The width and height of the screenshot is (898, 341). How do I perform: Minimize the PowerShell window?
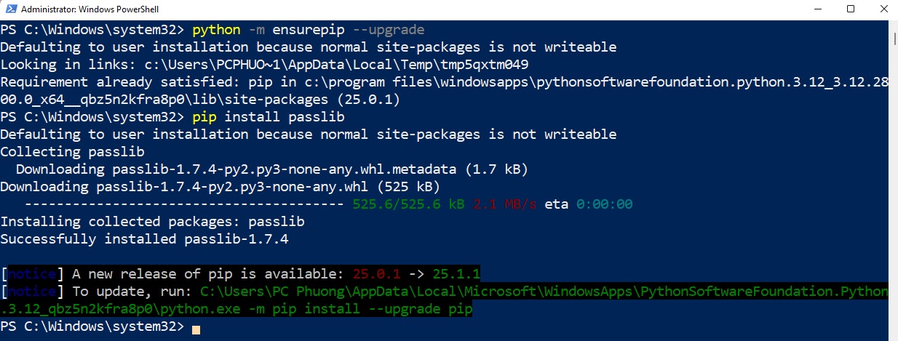(817, 9)
